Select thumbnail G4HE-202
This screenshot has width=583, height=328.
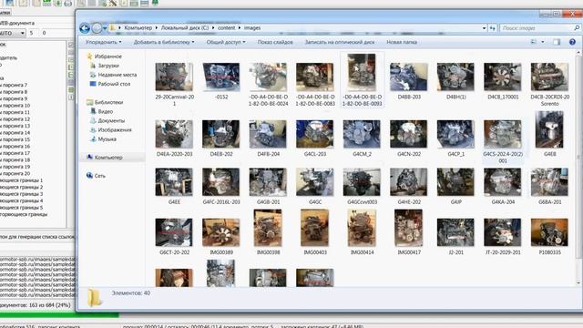(x=409, y=182)
